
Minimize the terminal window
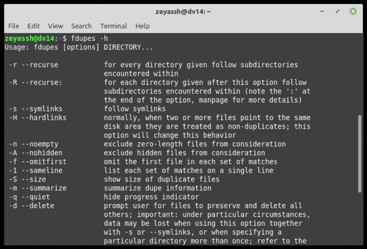click(322, 12)
